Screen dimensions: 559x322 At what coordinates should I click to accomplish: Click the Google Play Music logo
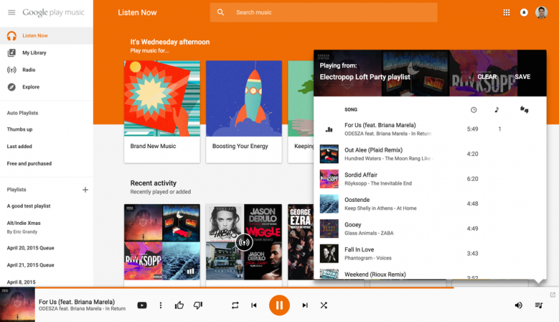pos(54,13)
